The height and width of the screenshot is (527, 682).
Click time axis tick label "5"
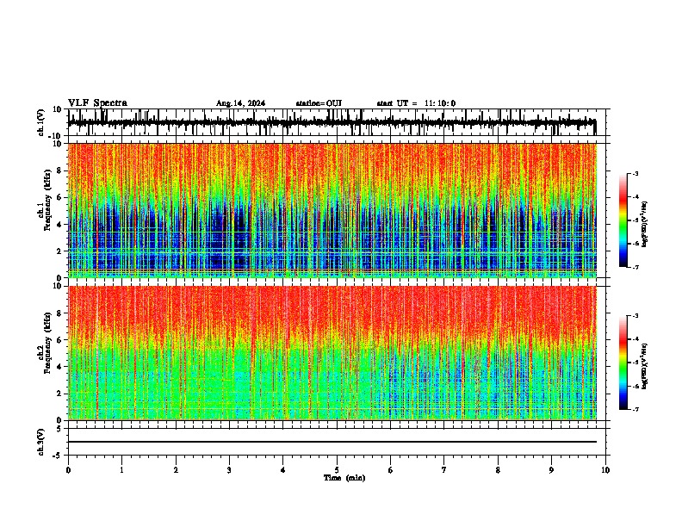tap(337, 470)
